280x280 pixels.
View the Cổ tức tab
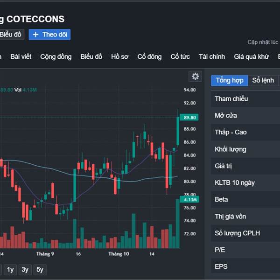click(180, 56)
